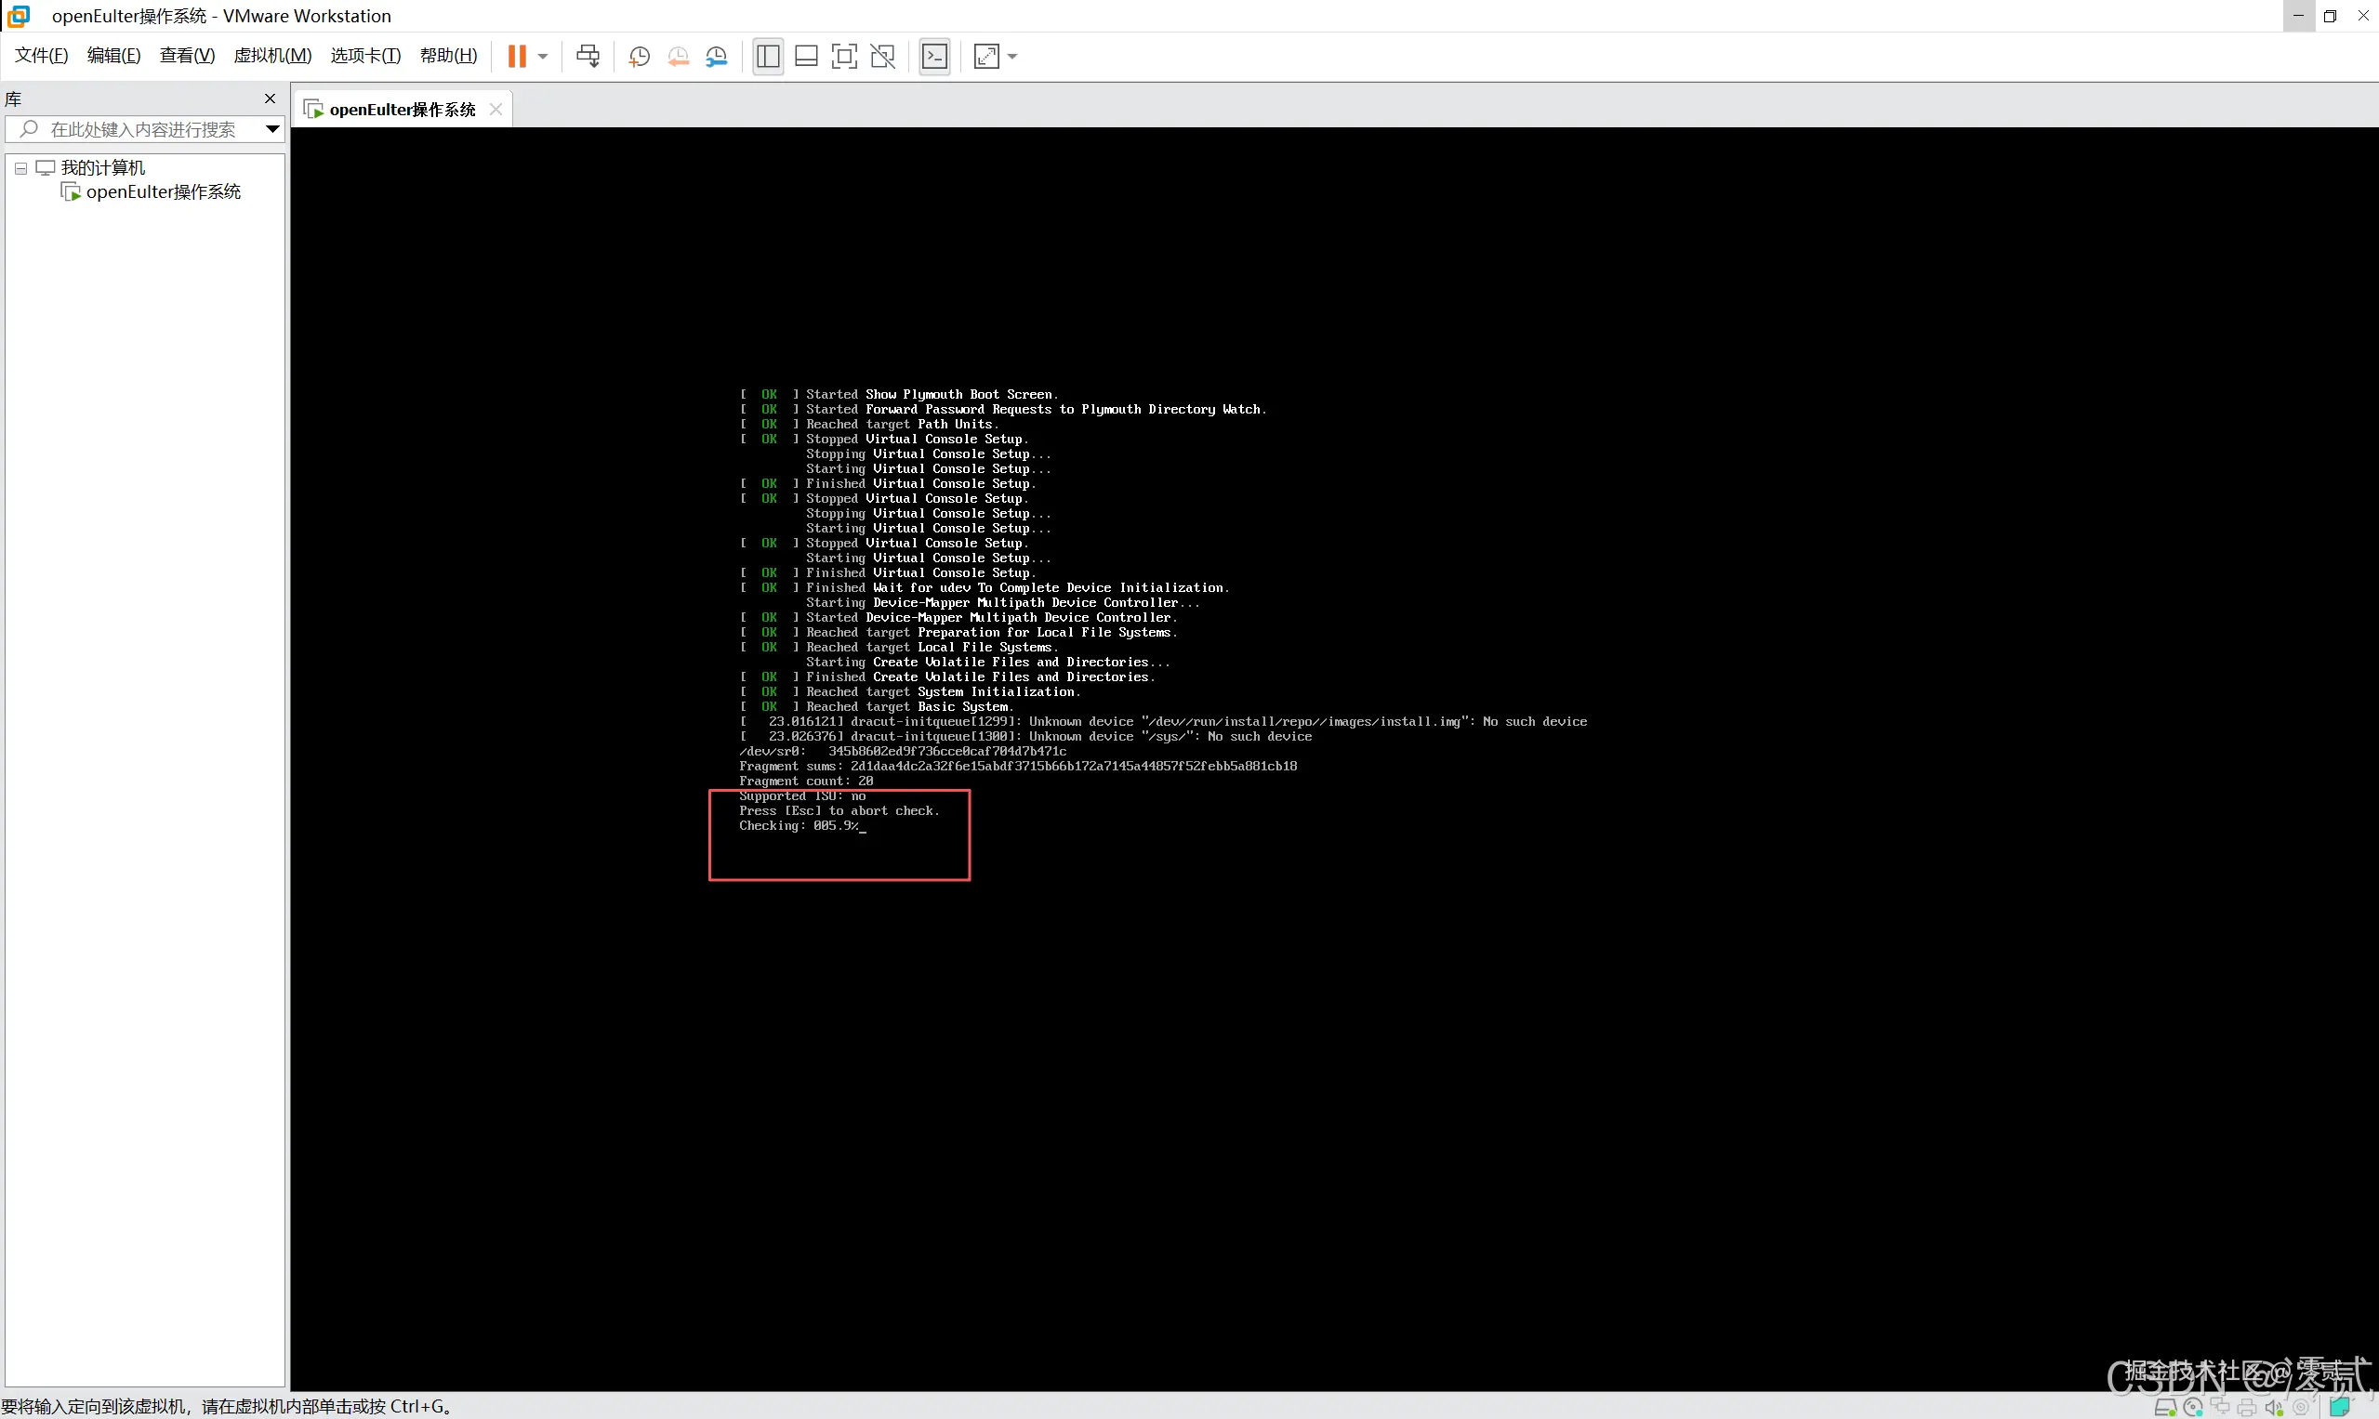Open the 虚拟机(M) menu
This screenshot has height=1419, width=2379.
click(x=272, y=56)
